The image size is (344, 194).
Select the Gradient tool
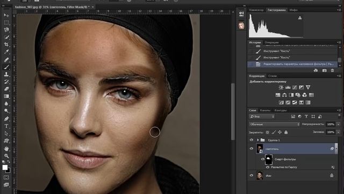point(6,96)
